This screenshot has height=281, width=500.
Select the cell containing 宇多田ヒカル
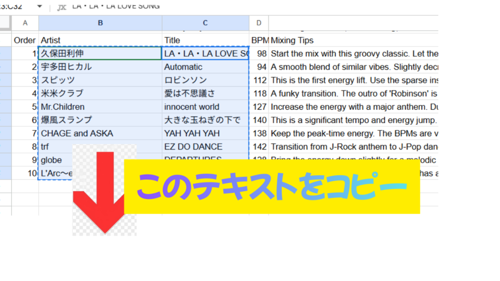(x=100, y=67)
